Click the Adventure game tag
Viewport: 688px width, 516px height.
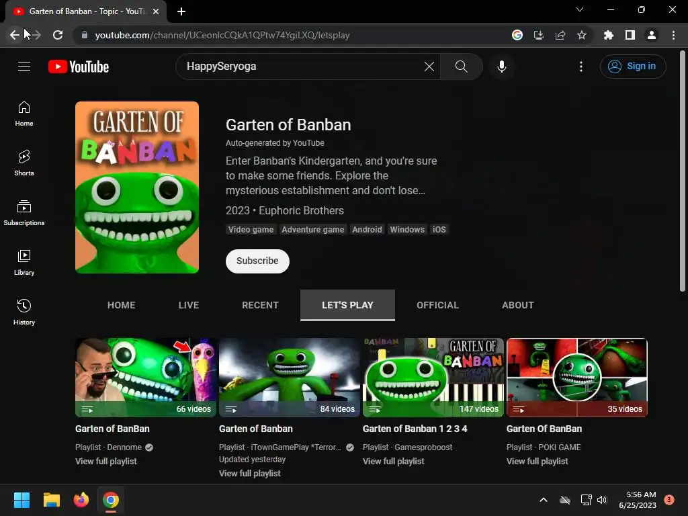[x=313, y=230]
